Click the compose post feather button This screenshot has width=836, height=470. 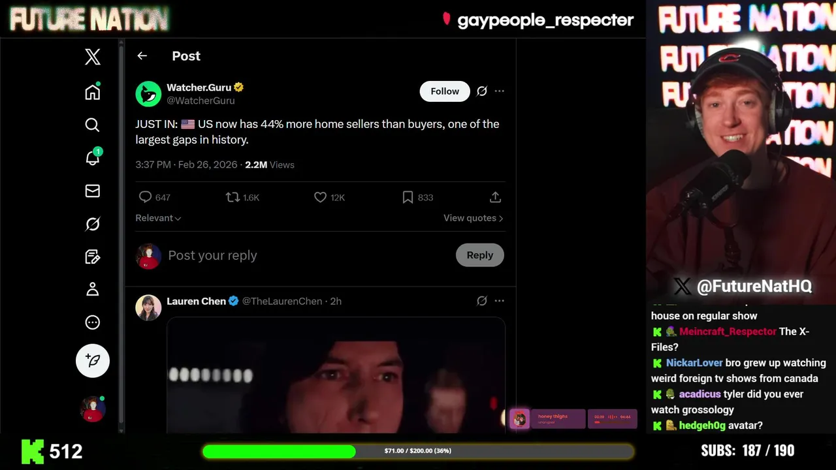[x=93, y=360]
